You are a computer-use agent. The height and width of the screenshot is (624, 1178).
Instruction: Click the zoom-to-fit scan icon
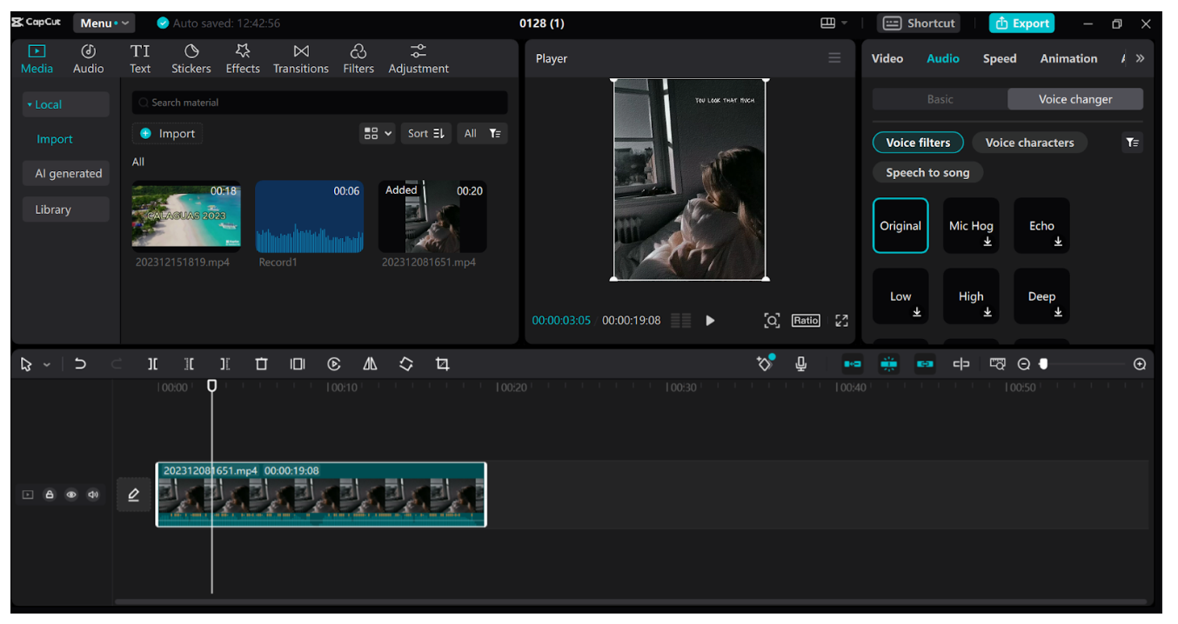772,321
